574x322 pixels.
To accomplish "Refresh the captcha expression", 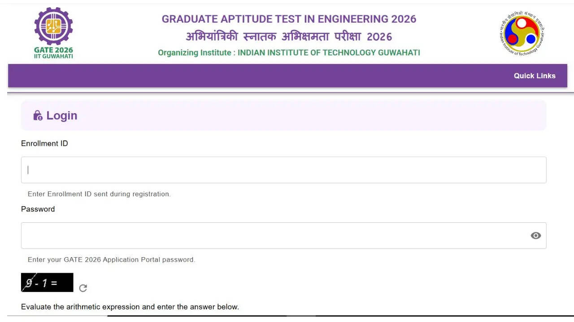I will click(83, 288).
